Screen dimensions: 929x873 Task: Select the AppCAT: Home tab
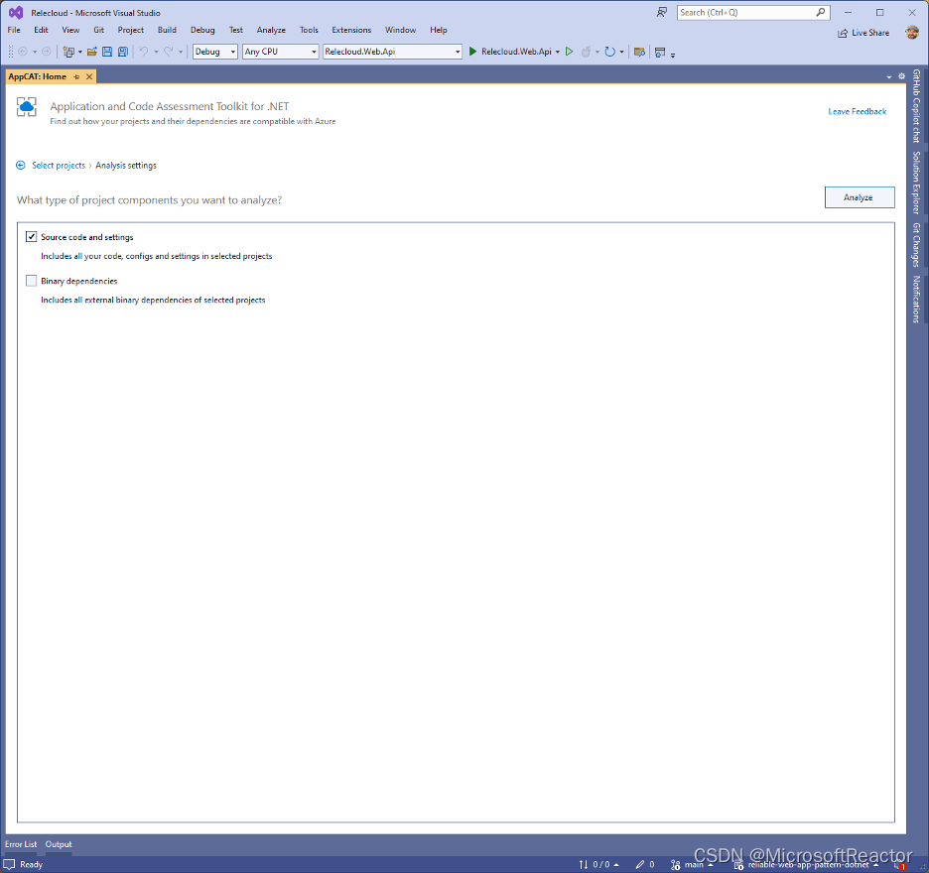pyautogui.click(x=38, y=76)
